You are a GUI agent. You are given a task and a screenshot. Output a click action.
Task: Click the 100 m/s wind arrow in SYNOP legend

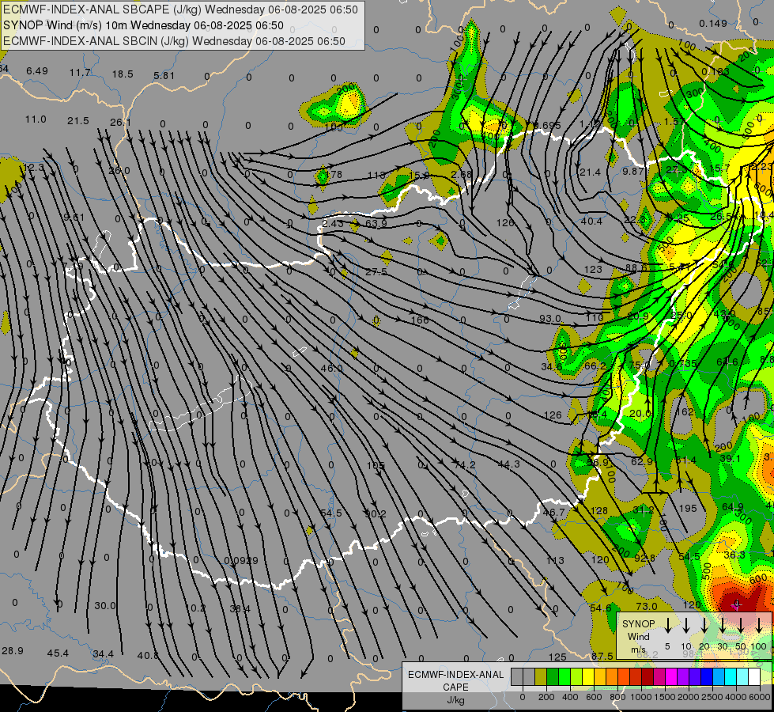(x=759, y=625)
